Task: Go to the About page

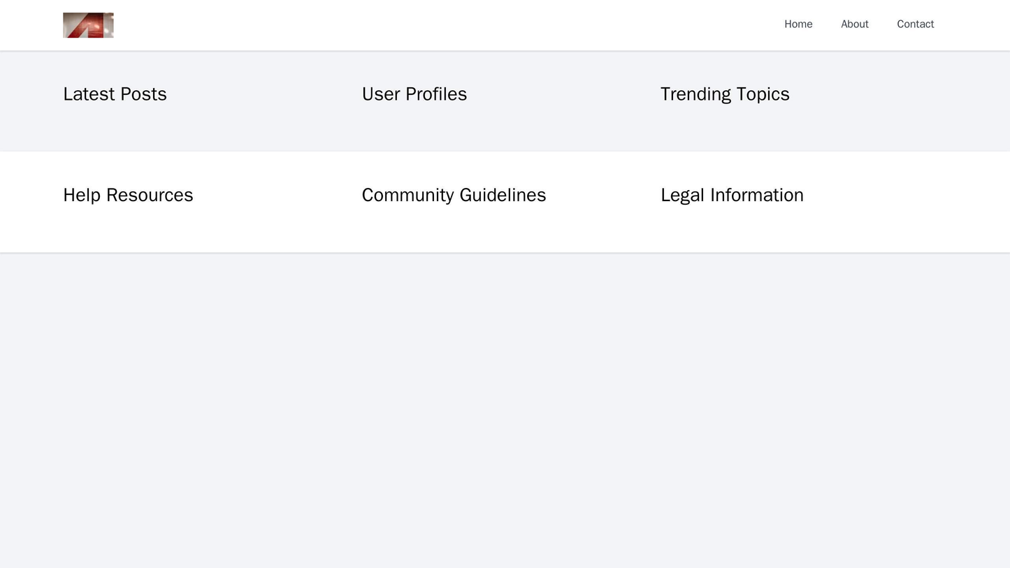Action: tap(854, 24)
